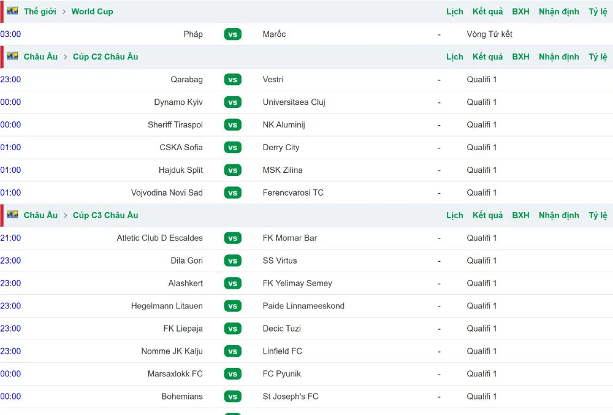The image size is (613, 415).
Task: Open the World Cup league link
Action: [93, 11]
